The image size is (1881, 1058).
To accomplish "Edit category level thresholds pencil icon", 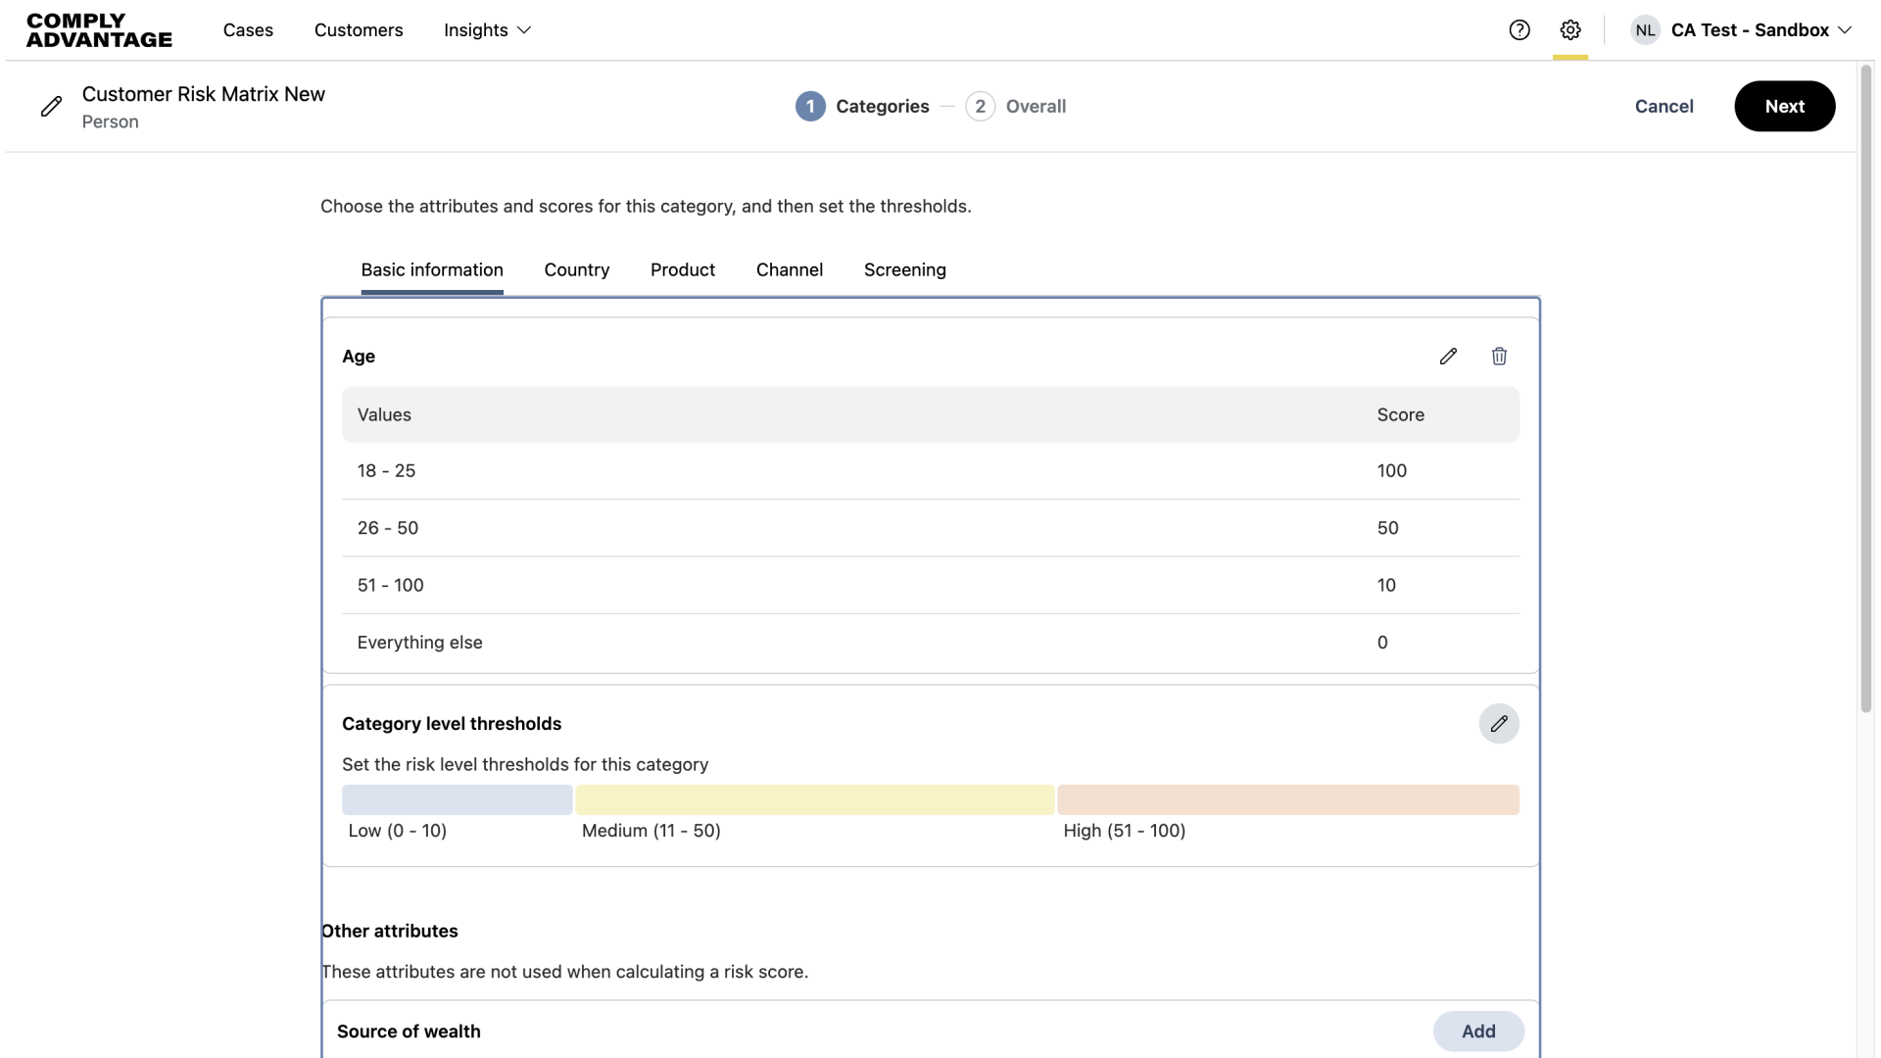I will [1499, 724].
